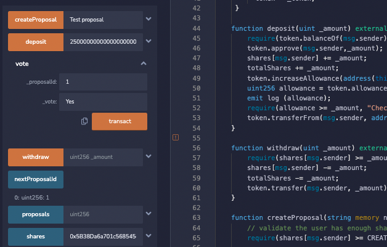
Task: Edit the createProposal 'Test proposal' field
Action: [103, 20]
